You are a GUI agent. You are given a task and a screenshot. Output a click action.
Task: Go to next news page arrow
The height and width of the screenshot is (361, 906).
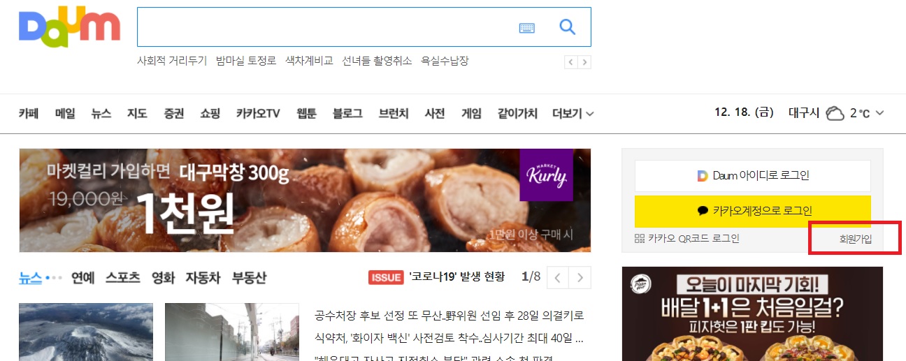pos(580,277)
